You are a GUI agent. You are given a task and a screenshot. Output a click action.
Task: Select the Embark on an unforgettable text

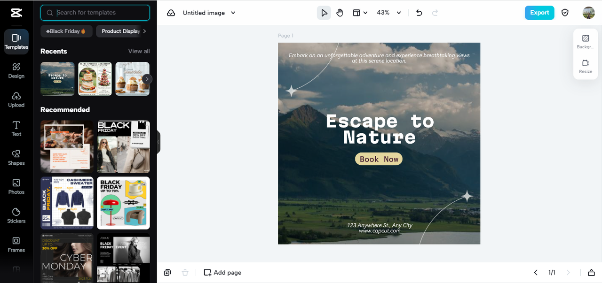379,58
